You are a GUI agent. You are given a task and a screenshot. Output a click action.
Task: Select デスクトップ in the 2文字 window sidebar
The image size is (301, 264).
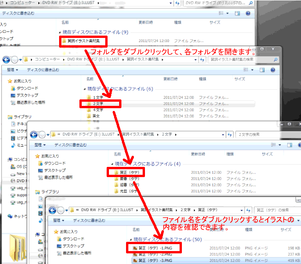(x=52, y=170)
